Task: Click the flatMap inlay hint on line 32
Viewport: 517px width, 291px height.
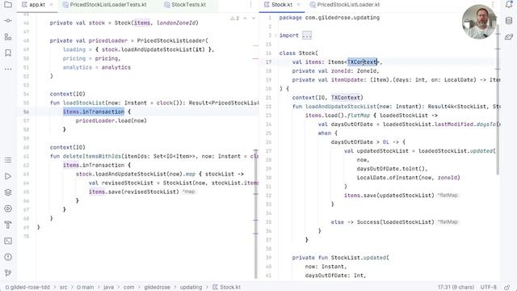Action: tap(448, 196)
